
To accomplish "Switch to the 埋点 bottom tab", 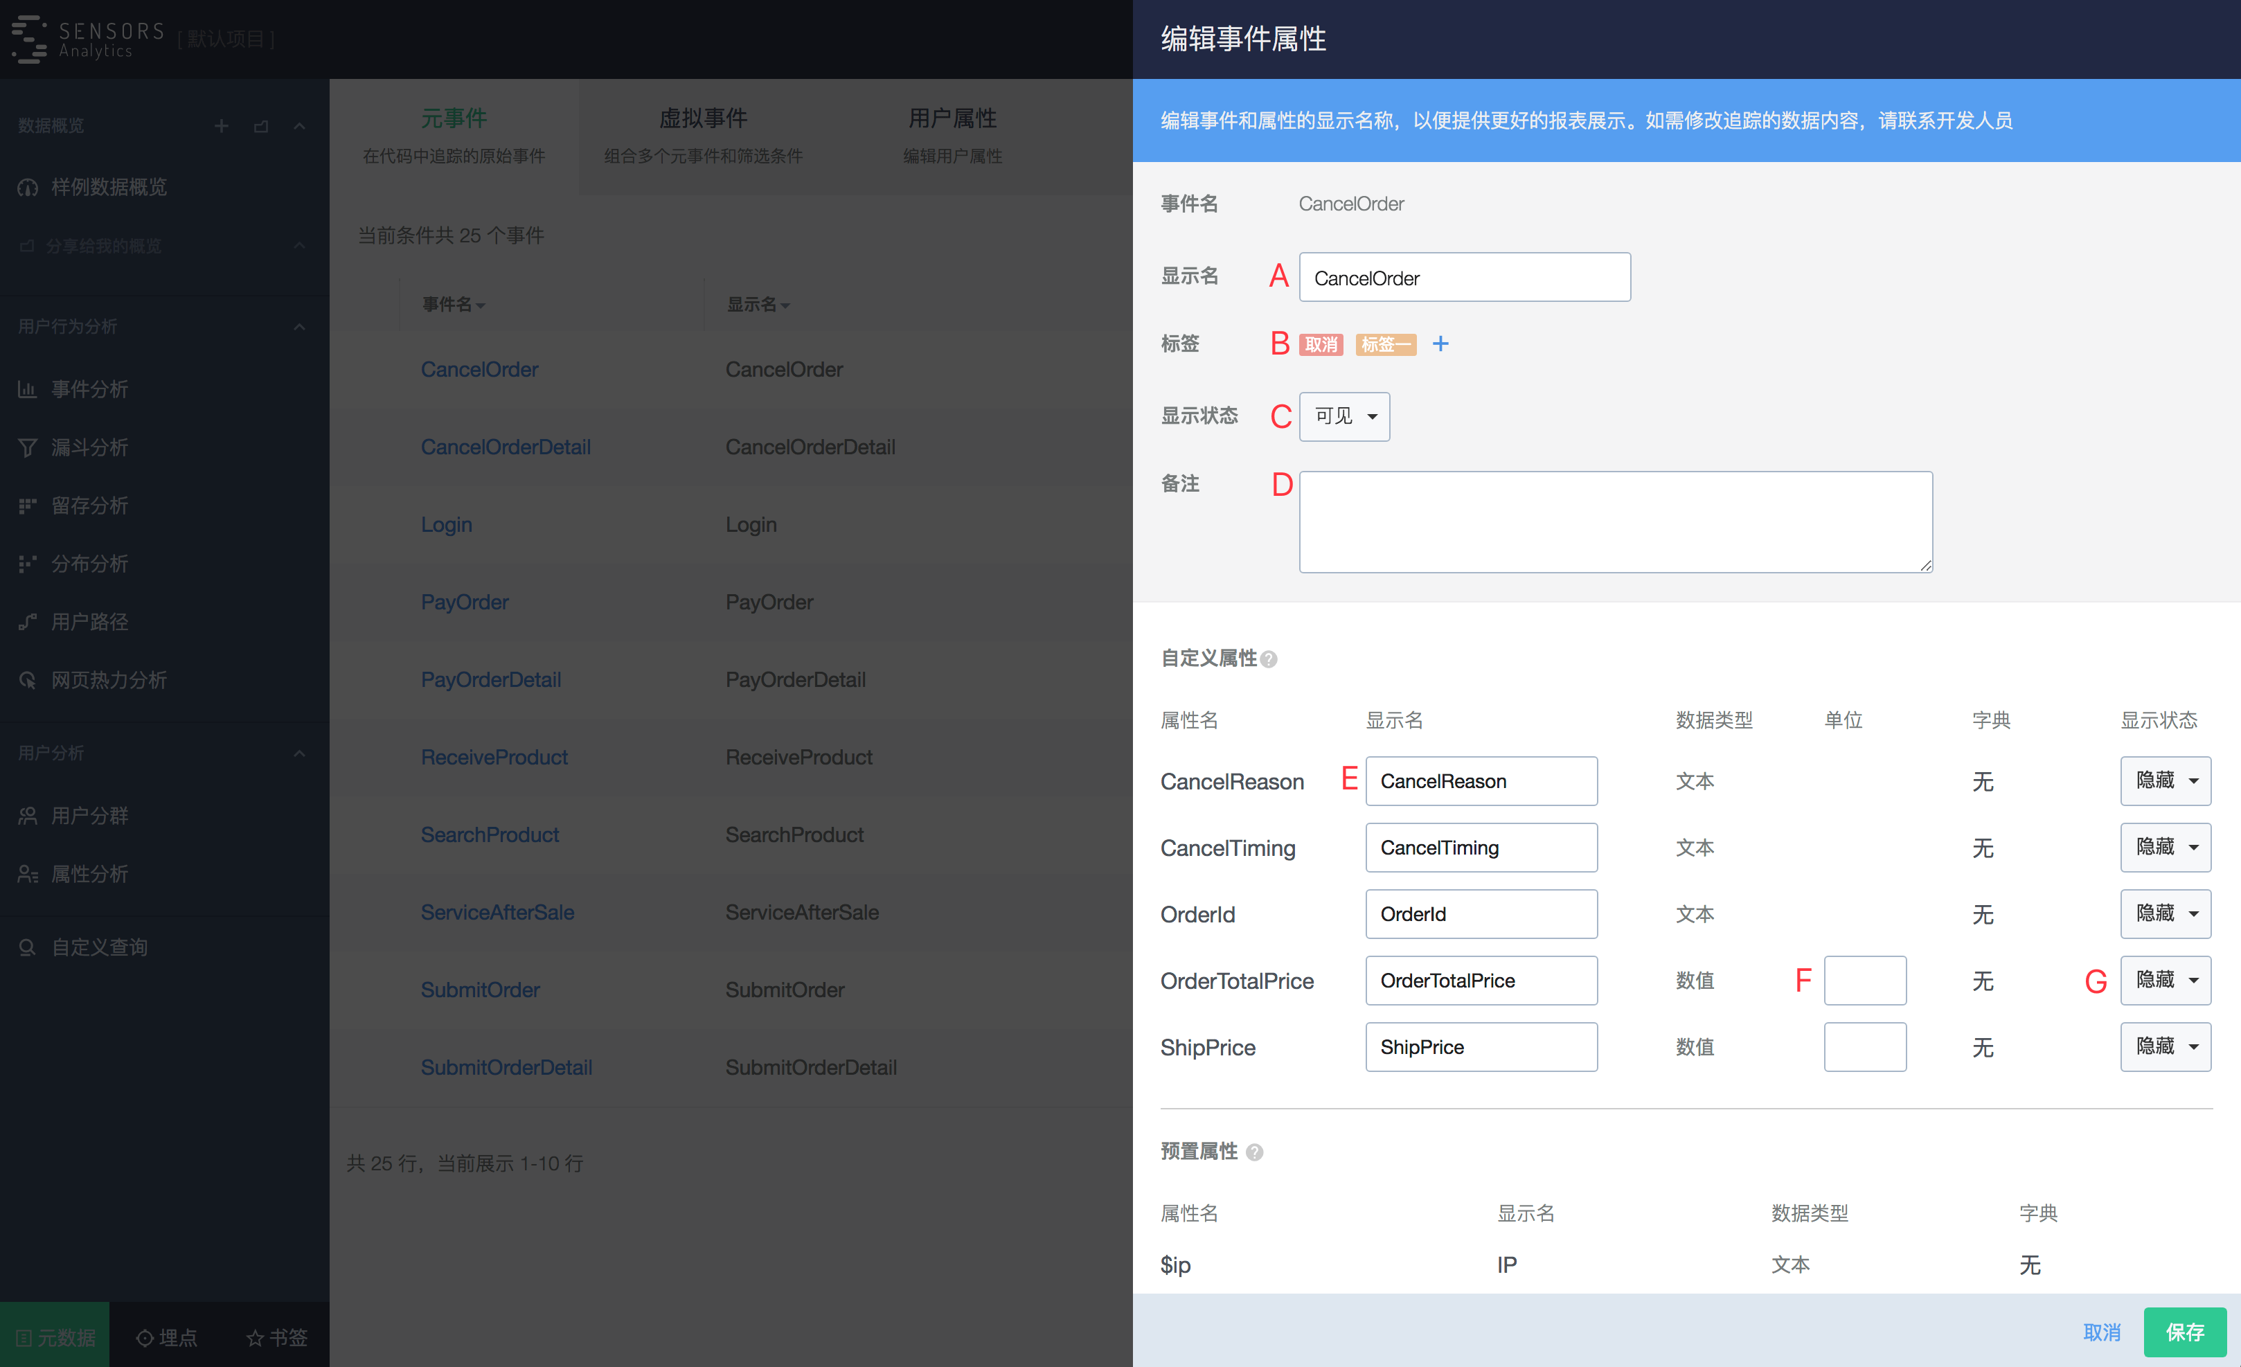I will pos(166,1337).
